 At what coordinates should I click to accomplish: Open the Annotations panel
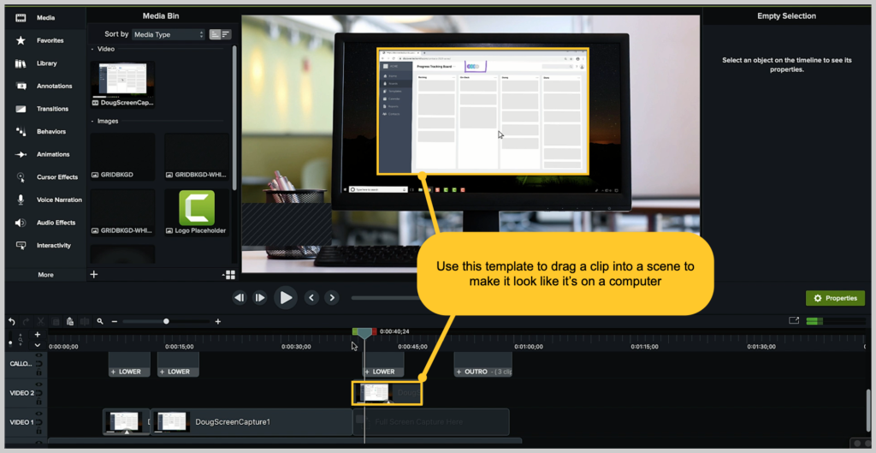(46, 86)
